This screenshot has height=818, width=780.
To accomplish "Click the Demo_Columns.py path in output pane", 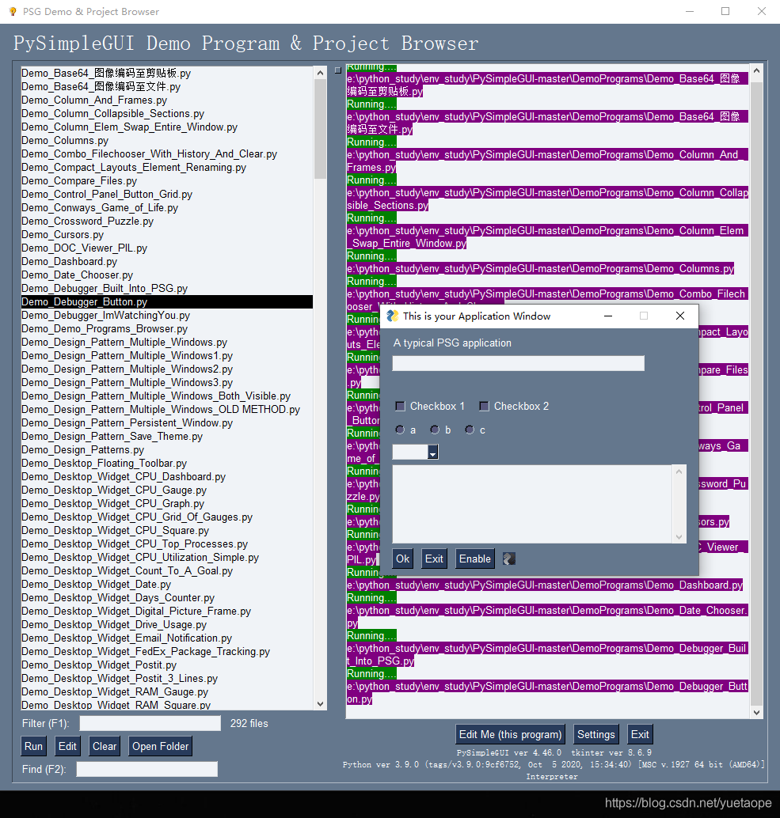I will 540,269.
